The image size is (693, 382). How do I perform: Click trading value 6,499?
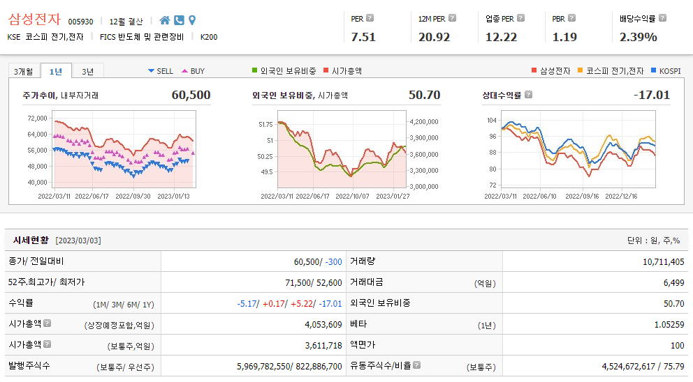click(x=674, y=283)
